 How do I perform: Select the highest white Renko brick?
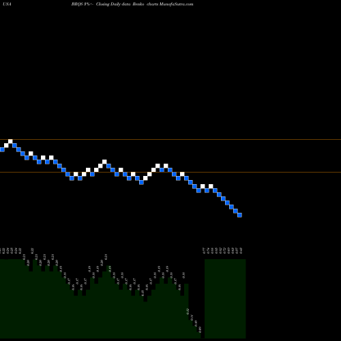click(x=10, y=141)
